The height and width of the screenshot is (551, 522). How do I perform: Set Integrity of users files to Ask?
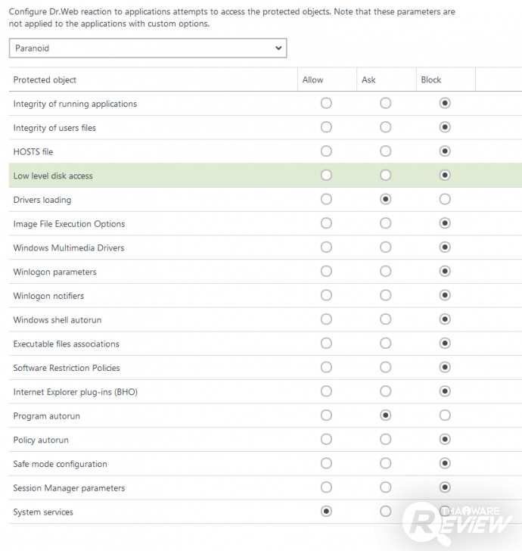pyautogui.click(x=386, y=128)
